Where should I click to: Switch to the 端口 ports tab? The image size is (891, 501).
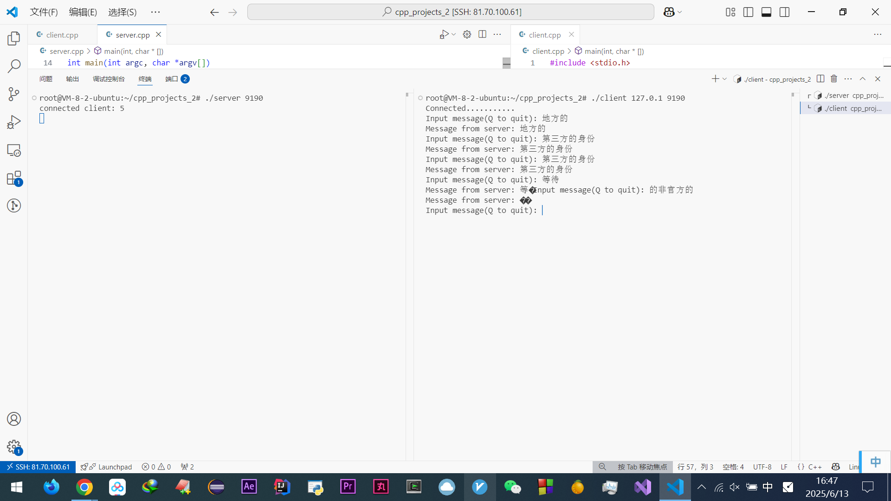[172, 79]
